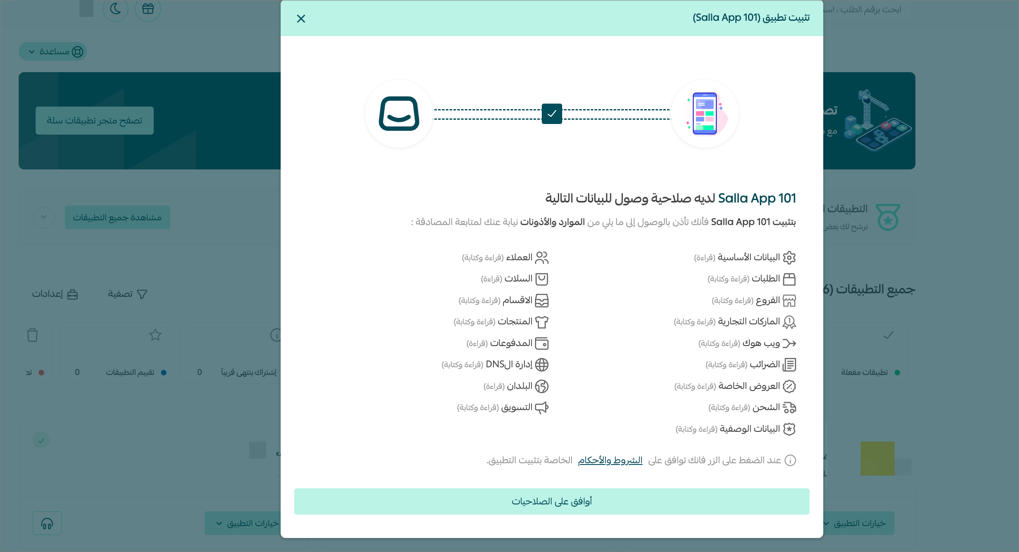This screenshot has width=1019, height=552.
Task: Click the أوافق على الصلاحيات approve button
Action: [552, 501]
